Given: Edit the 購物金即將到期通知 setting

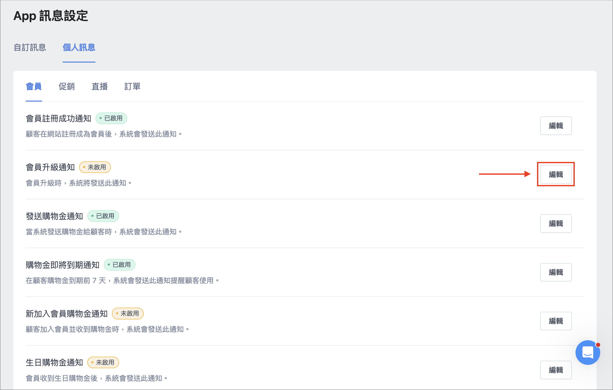Looking at the screenshot, I should pyautogui.click(x=556, y=272).
